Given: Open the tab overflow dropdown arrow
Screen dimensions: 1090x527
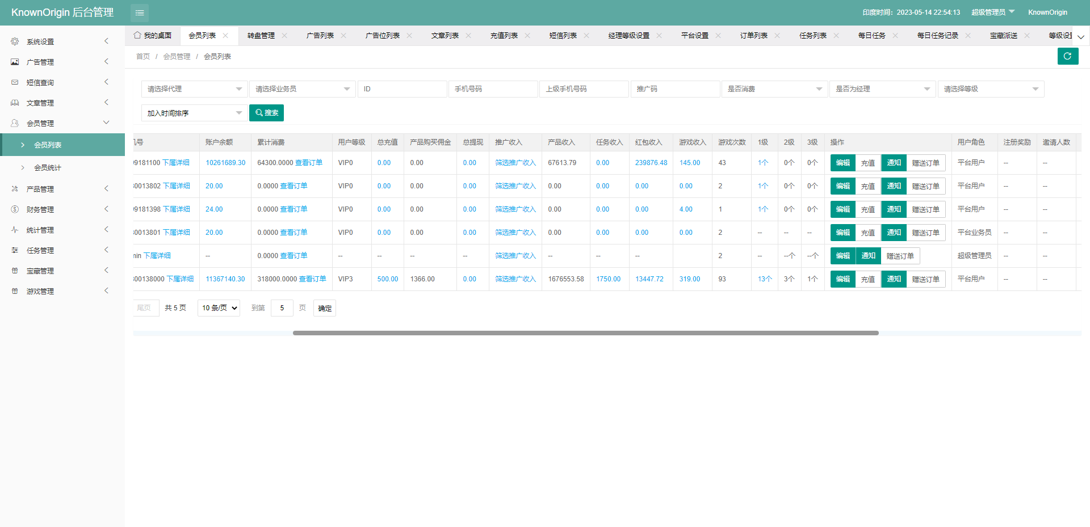Looking at the screenshot, I should [1080, 37].
